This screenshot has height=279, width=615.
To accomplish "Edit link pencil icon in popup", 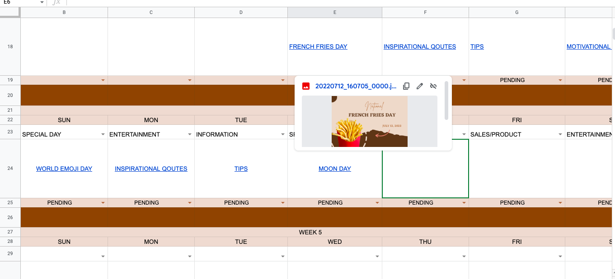I will click(420, 86).
